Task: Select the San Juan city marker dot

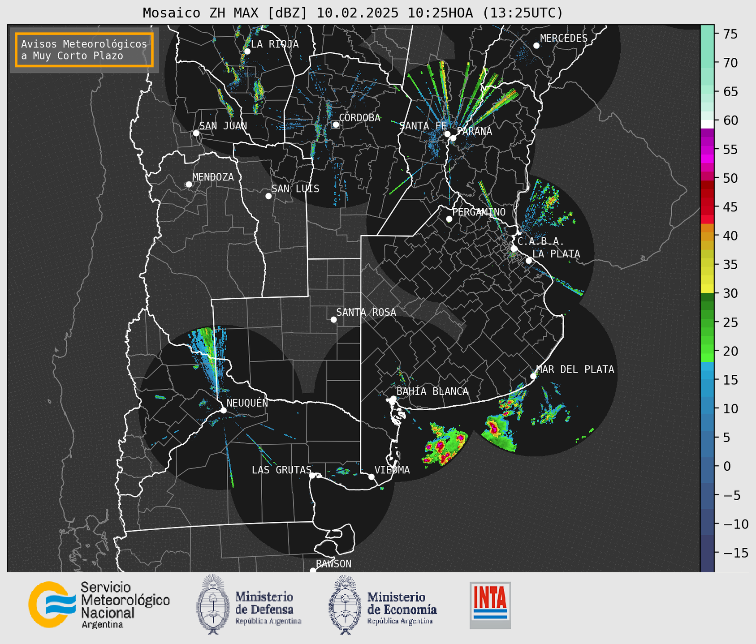Action: (196, 133)
